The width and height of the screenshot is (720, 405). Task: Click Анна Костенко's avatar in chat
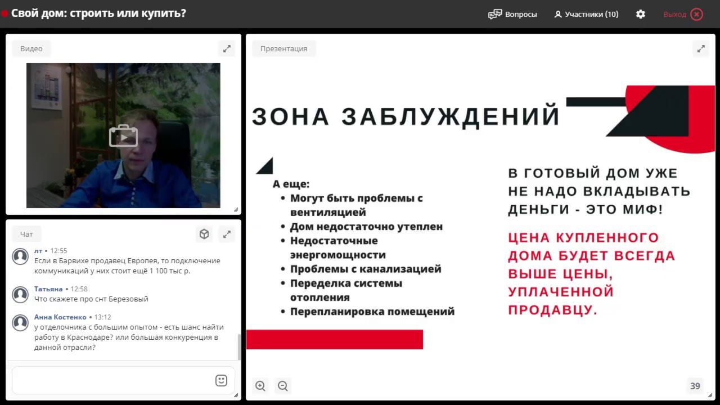point(21,323)
